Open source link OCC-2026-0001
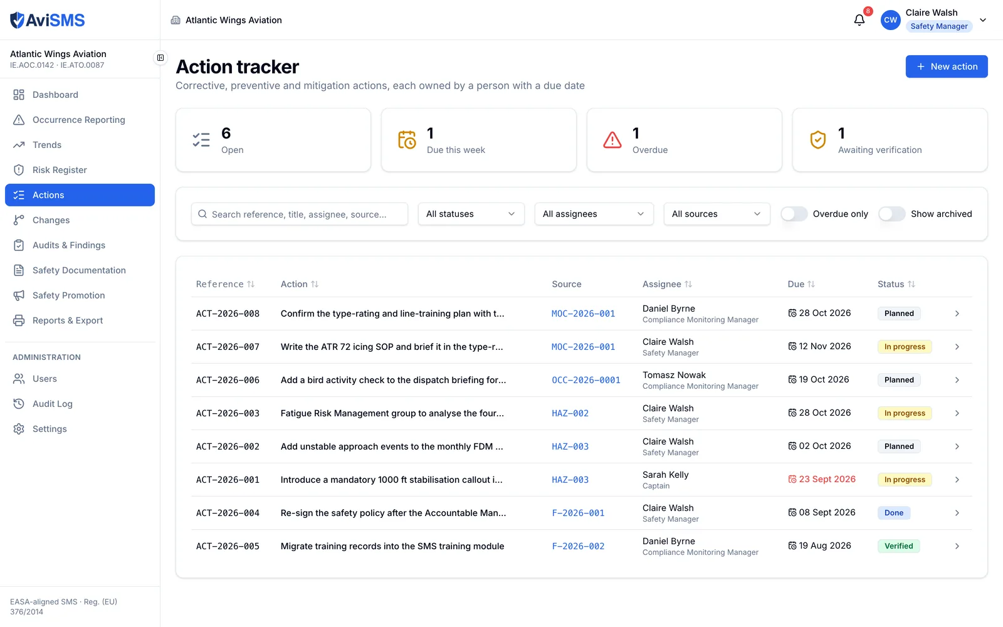The width and height of the screenshot is (1003, 627). pyautogui.click(x=586, y=380)
